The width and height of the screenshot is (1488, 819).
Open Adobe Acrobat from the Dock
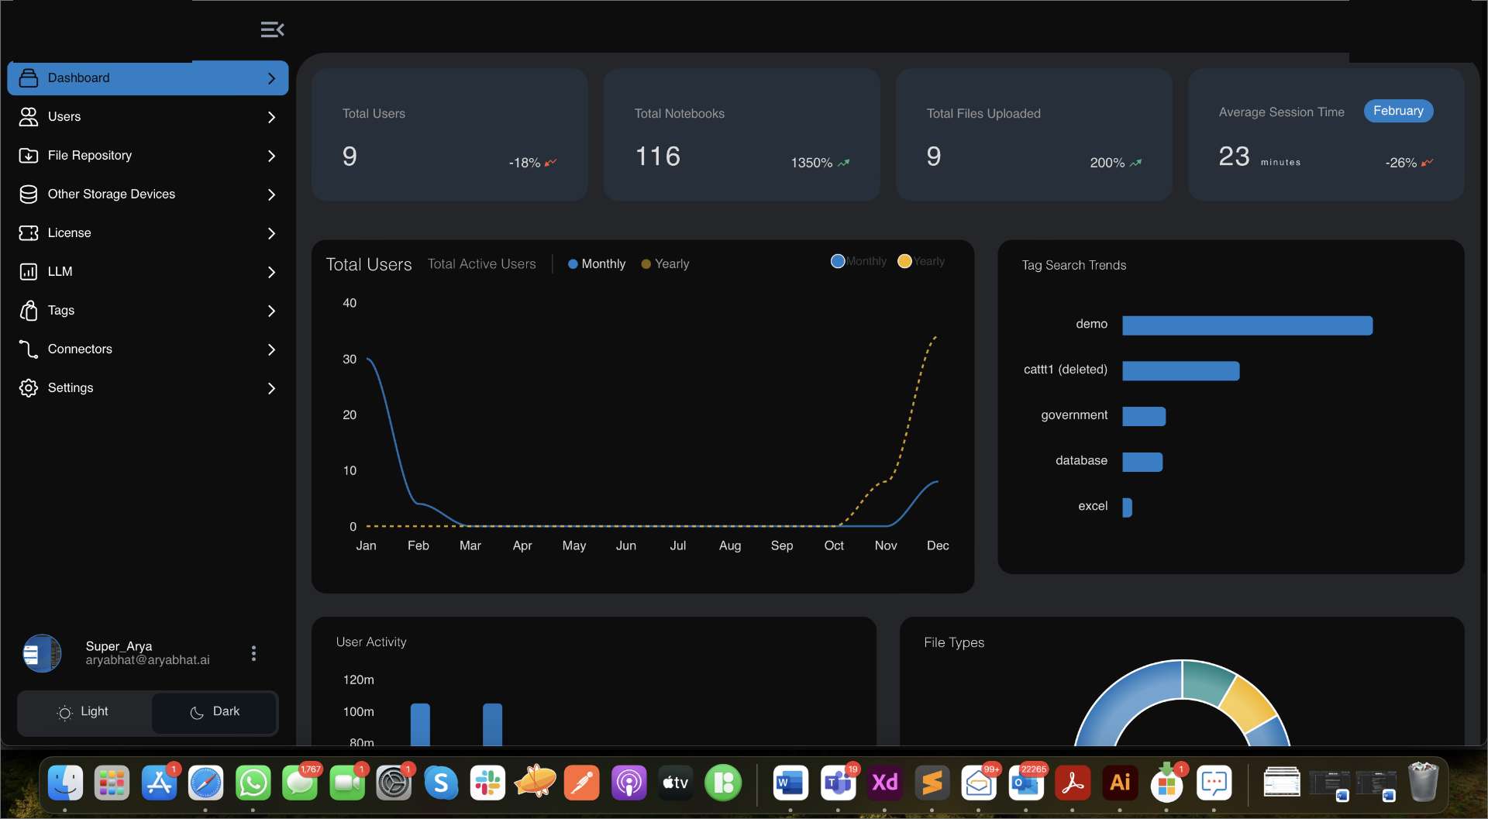[1073, 783]
